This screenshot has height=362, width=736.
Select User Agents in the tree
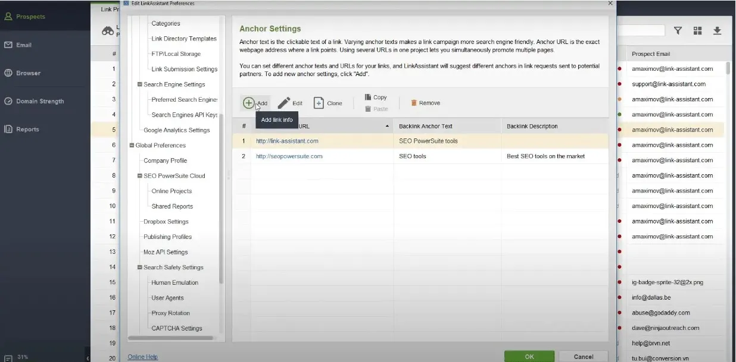pyautogui.click(x=167, y=298)
